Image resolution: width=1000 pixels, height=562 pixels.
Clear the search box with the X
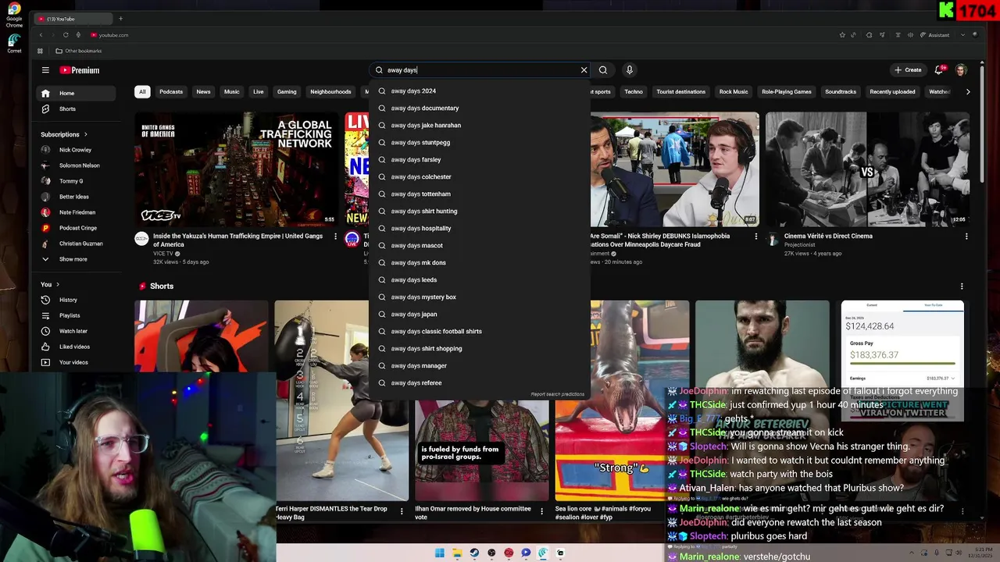point(584,70)
